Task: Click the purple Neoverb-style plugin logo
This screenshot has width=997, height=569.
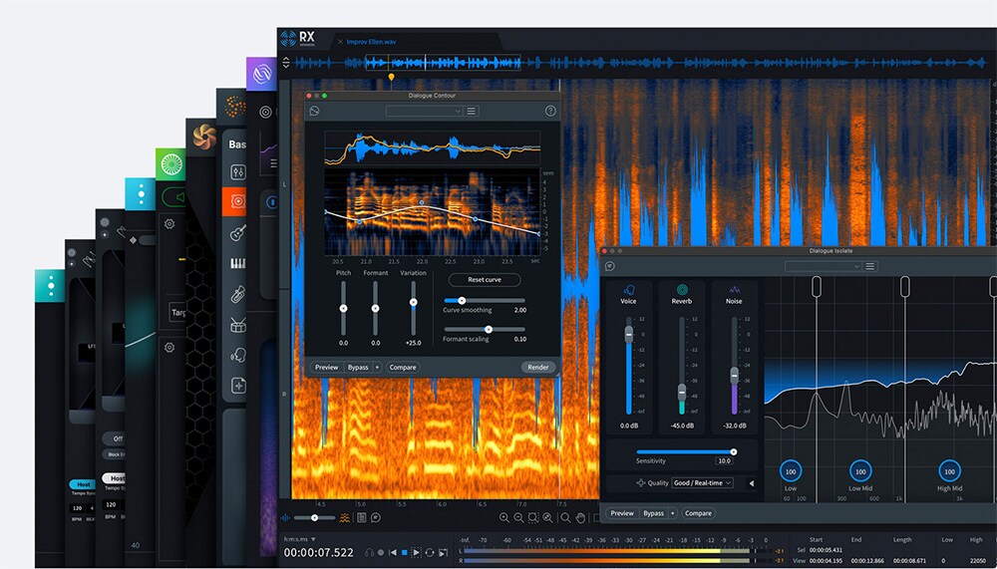Action: point(261,74)
